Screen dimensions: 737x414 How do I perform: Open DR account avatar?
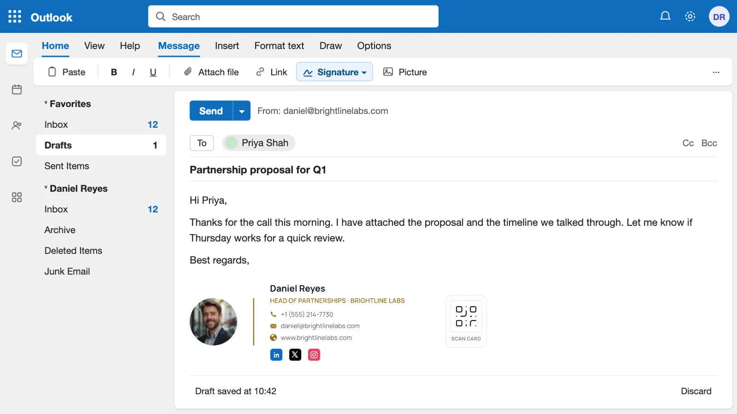719,17
